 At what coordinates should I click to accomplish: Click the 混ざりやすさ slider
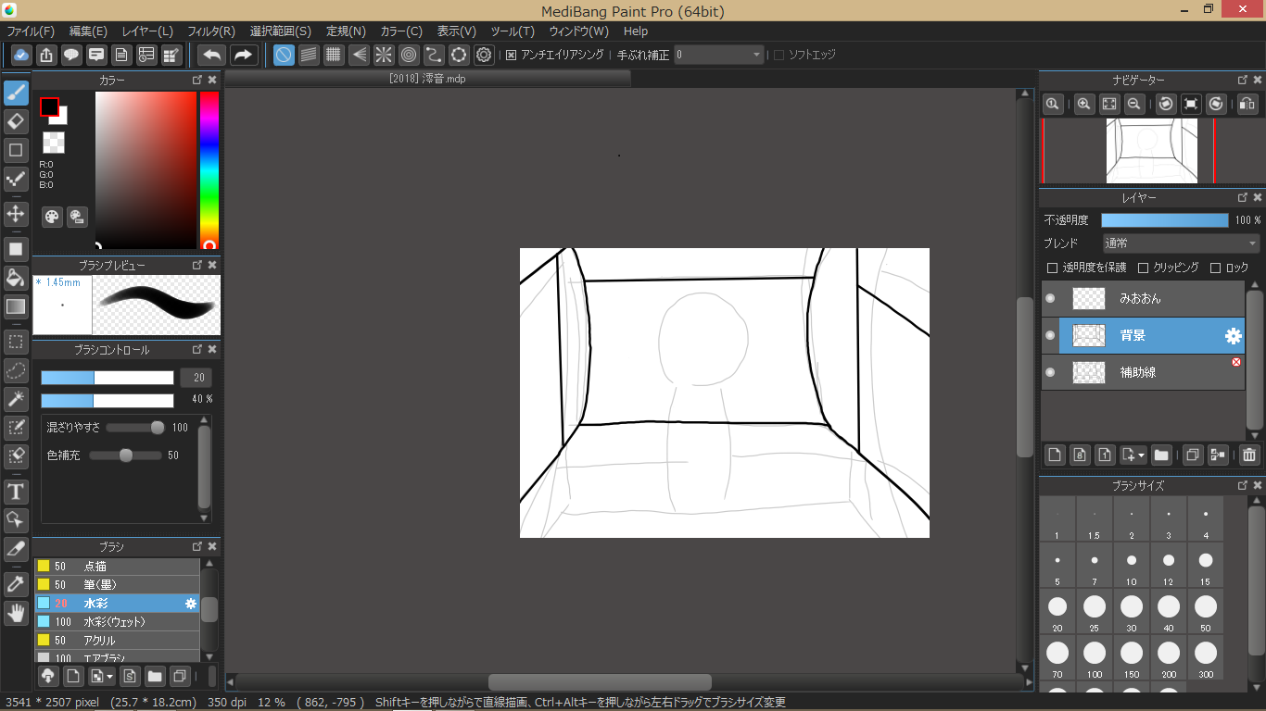coord(134,428)
